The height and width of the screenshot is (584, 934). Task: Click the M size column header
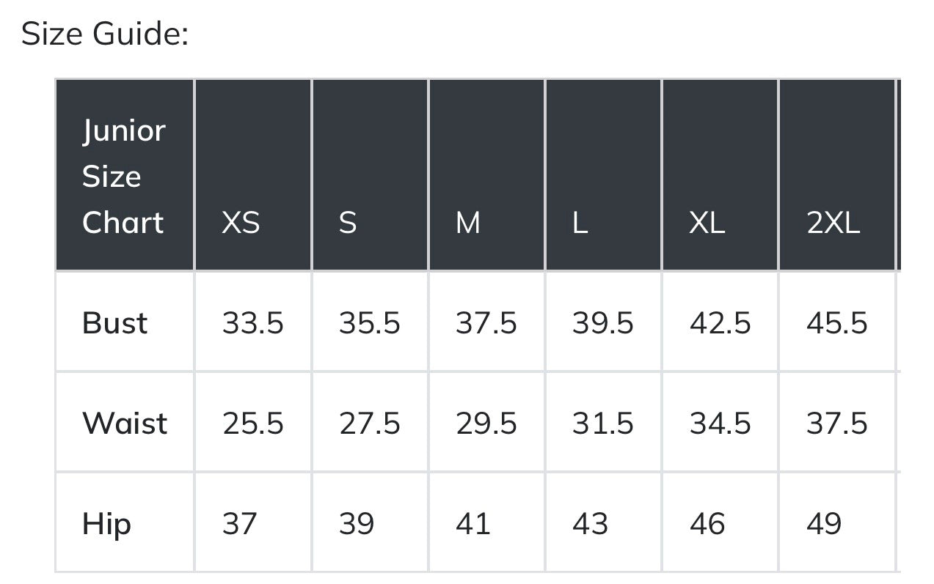pos(468,223)
